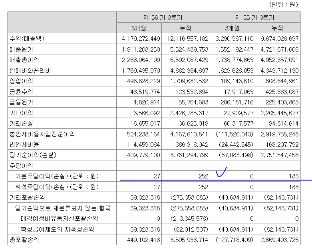Click the 수익(매출액) row label
The height and width of the screenshot is (248, 312).
point(27,38)
